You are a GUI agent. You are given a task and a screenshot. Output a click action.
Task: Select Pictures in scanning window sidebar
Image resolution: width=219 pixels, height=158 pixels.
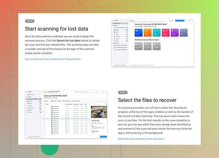121,30
